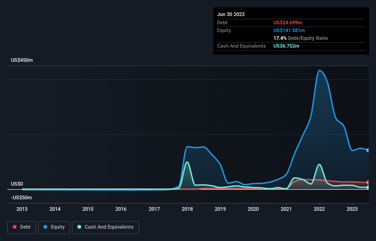The width and height of the screenshot is (376, 241).
Task: Click the 2018 x-axis label
Action: (187, 209)
